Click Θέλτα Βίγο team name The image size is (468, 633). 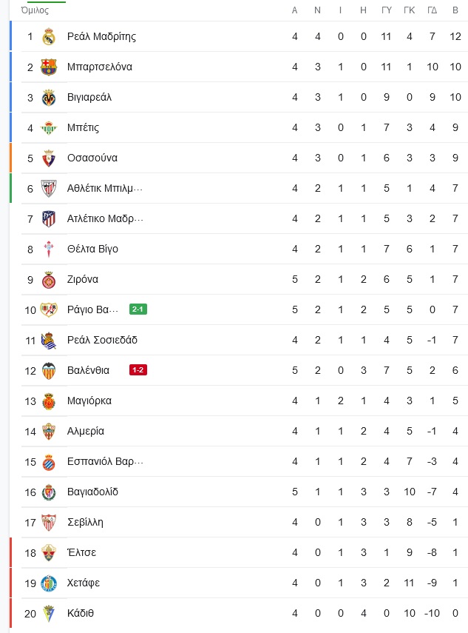coord(92,249)
